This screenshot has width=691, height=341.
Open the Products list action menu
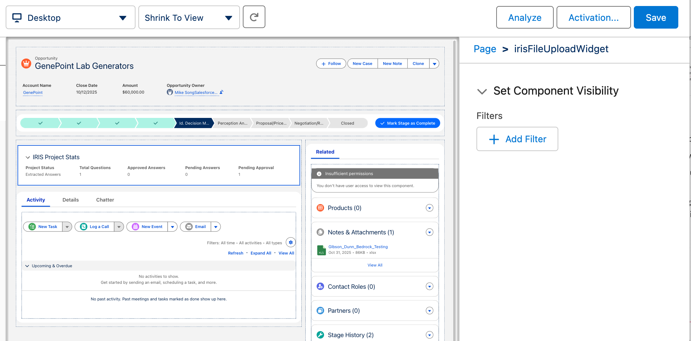coord(429,208)
